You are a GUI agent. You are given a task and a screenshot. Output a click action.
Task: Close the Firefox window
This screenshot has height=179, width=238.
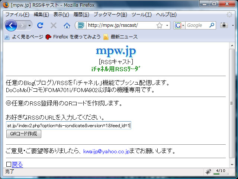(227, 4)
